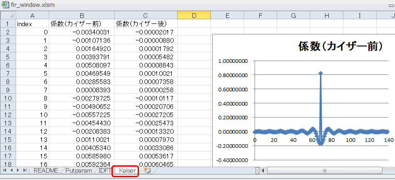The width and height of the screenshot is (395, 180).
Task: Click the chart title 係数(カイザー前)
Action: (x=341, y=47)
